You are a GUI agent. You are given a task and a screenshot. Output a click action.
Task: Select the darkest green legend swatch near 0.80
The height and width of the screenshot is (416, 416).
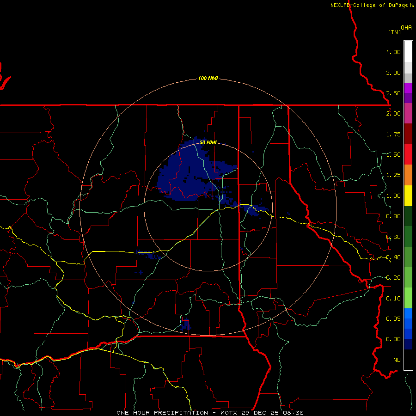pos(408,216)
